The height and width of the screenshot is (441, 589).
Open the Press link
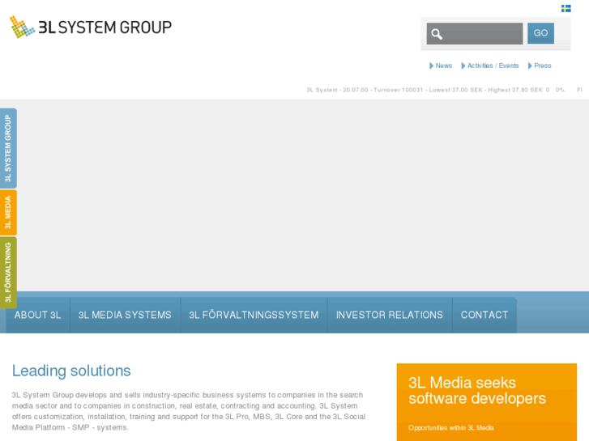pyautogui.click(x=543, y=66)
